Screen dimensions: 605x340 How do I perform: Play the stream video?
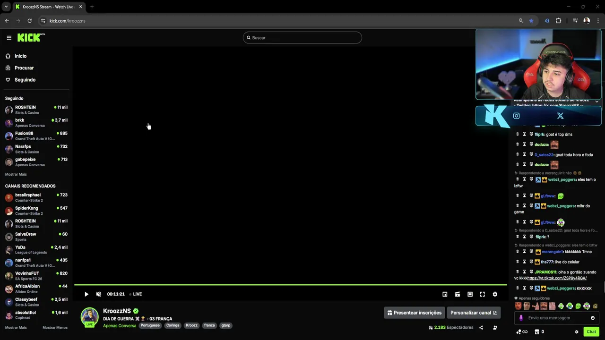pyautogui.click(x=86, y=294)
